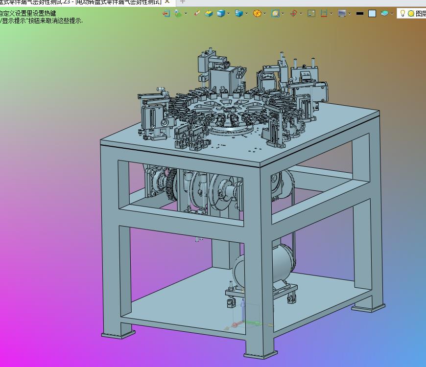Open dropdown beside orange disc icon

264,13
